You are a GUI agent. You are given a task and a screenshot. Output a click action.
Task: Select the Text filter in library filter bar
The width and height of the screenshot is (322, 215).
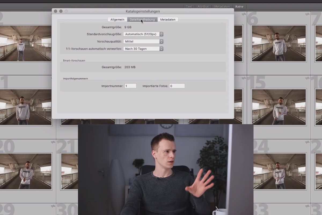pyautogui.click(x=189, y=7)
